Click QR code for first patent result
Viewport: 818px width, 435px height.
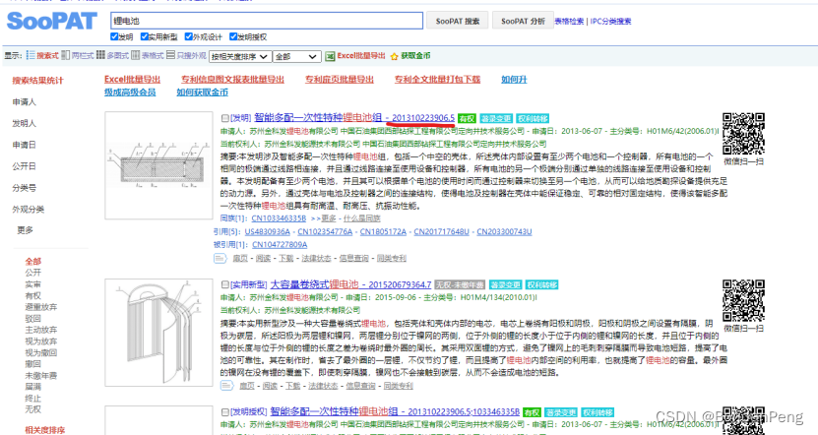pos(743,134)
